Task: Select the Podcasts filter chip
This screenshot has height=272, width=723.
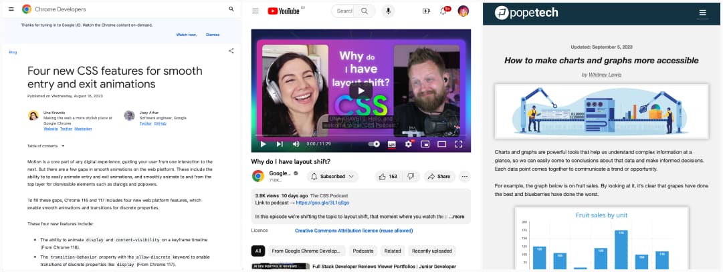Action: coord(363,251)
